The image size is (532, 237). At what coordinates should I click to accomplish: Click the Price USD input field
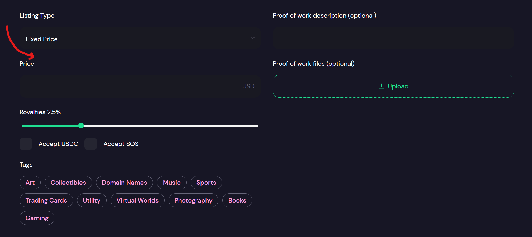click(x=140, y=86)
